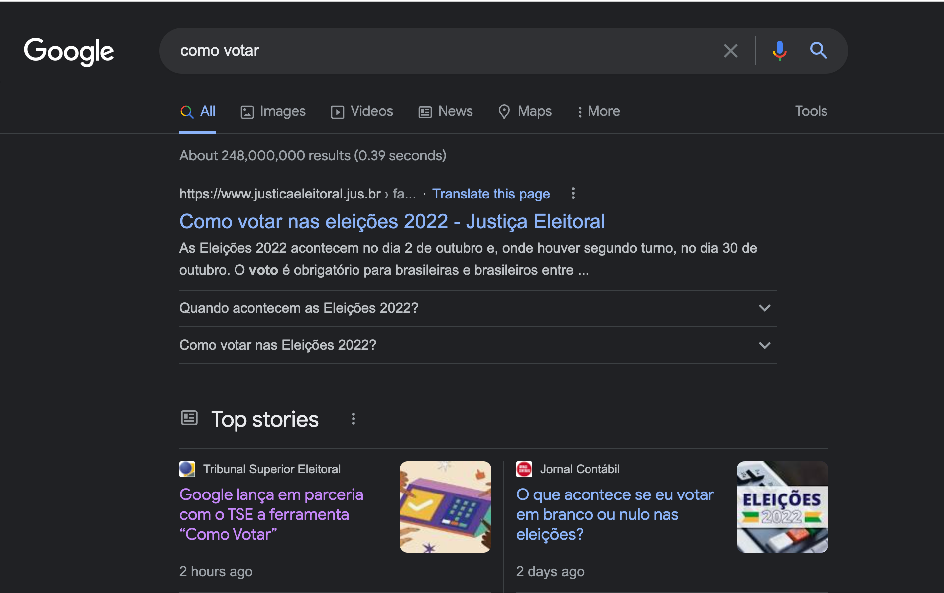Switch to the News tab
Viewport: 944px width, 593px height.
coord(446,111)
